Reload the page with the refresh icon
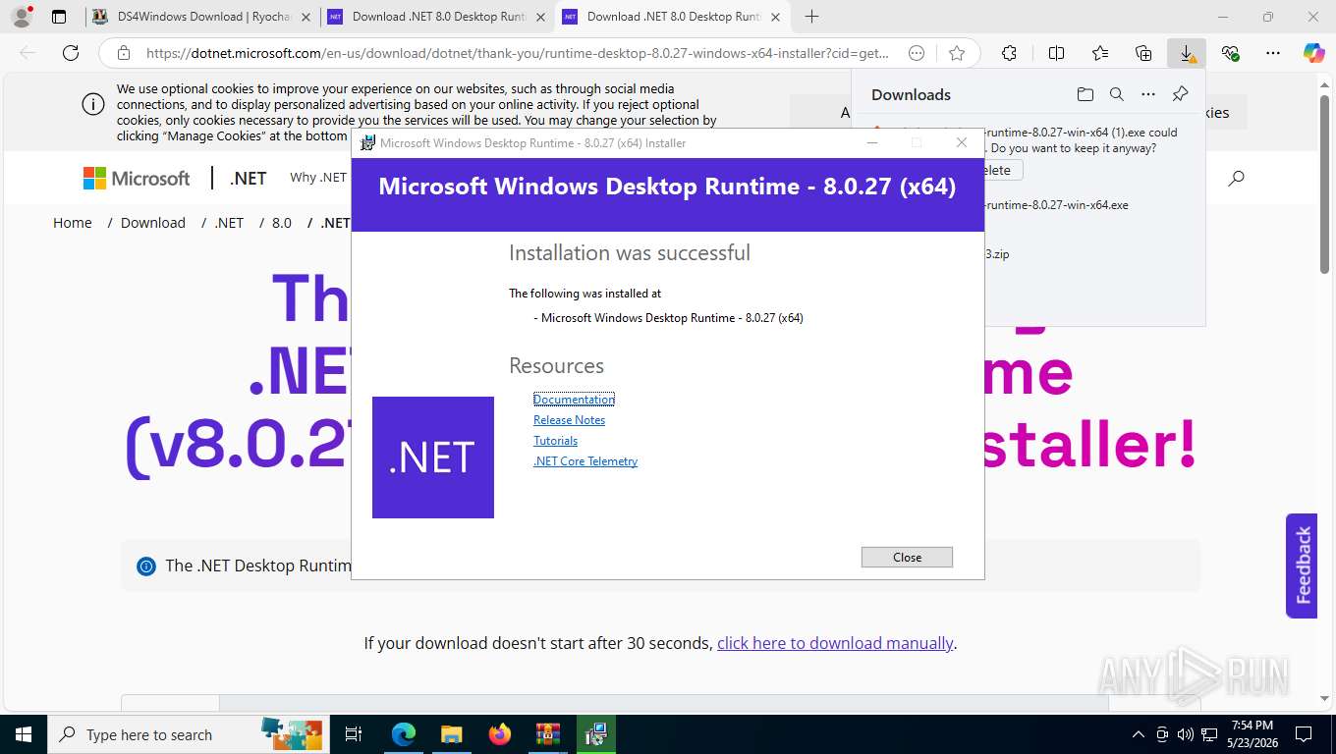 [71, 53]
